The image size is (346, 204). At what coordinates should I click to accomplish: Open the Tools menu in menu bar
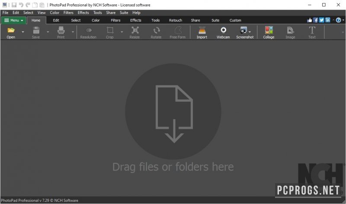pos(98,13)
